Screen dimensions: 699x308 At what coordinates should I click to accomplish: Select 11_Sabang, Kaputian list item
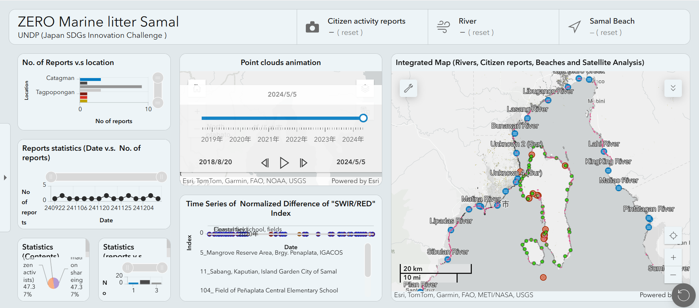click(268, 272)
